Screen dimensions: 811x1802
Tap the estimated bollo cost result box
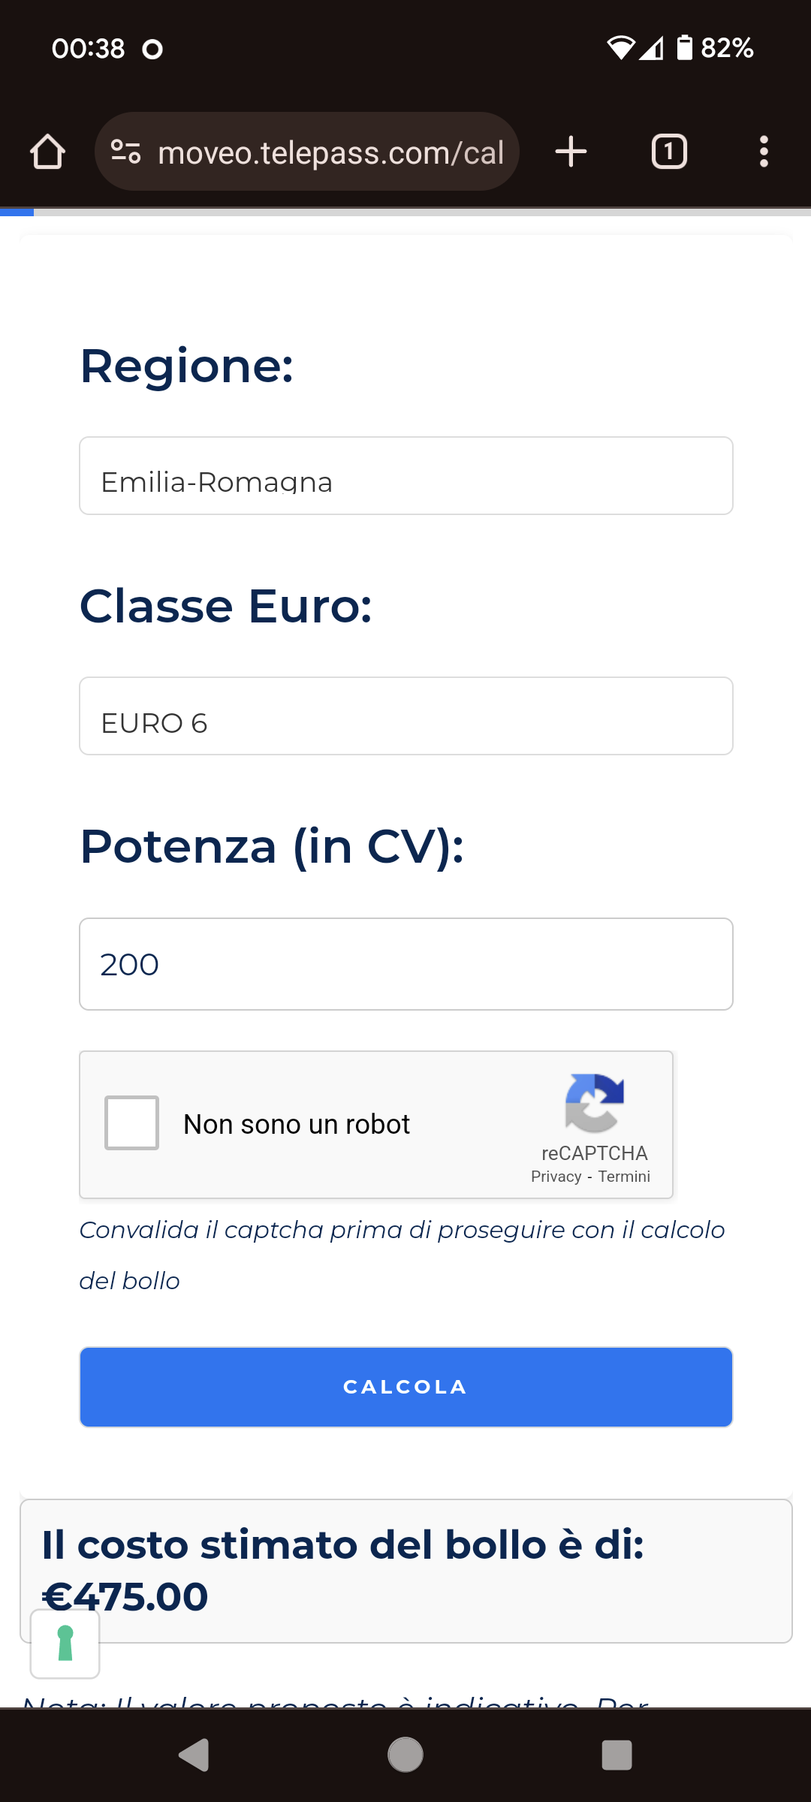click(x=406, y=1571)
